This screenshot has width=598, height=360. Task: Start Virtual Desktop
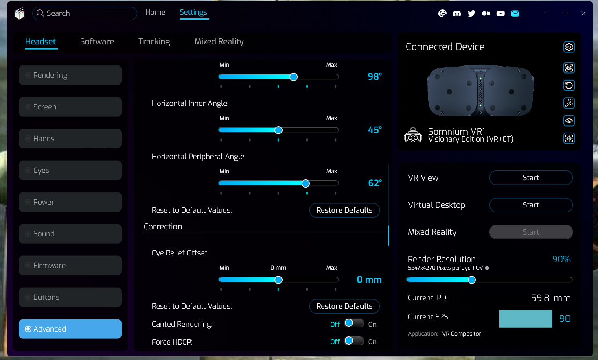pos(531,205)
